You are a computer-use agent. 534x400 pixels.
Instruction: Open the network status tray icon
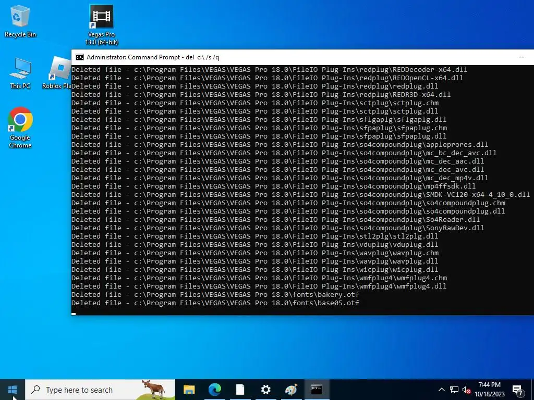point(454,390)
